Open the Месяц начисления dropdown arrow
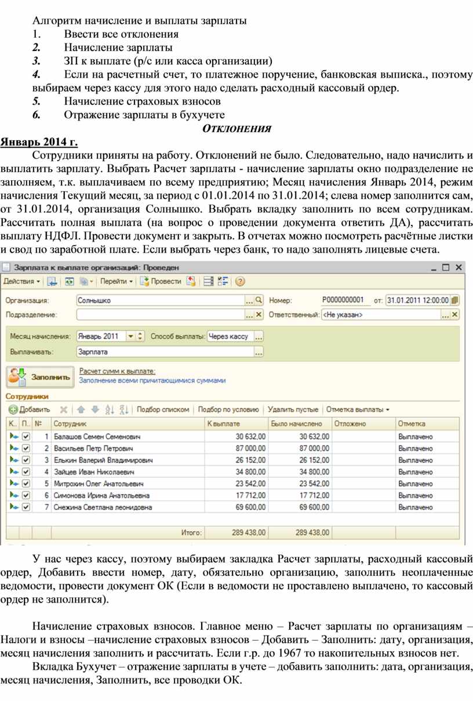The image size is (473, 701). click(130, 337)
